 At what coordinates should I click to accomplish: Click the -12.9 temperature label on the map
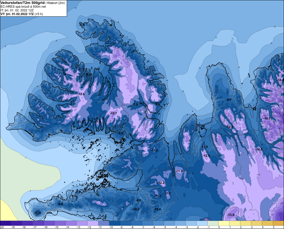pos(229,127)
